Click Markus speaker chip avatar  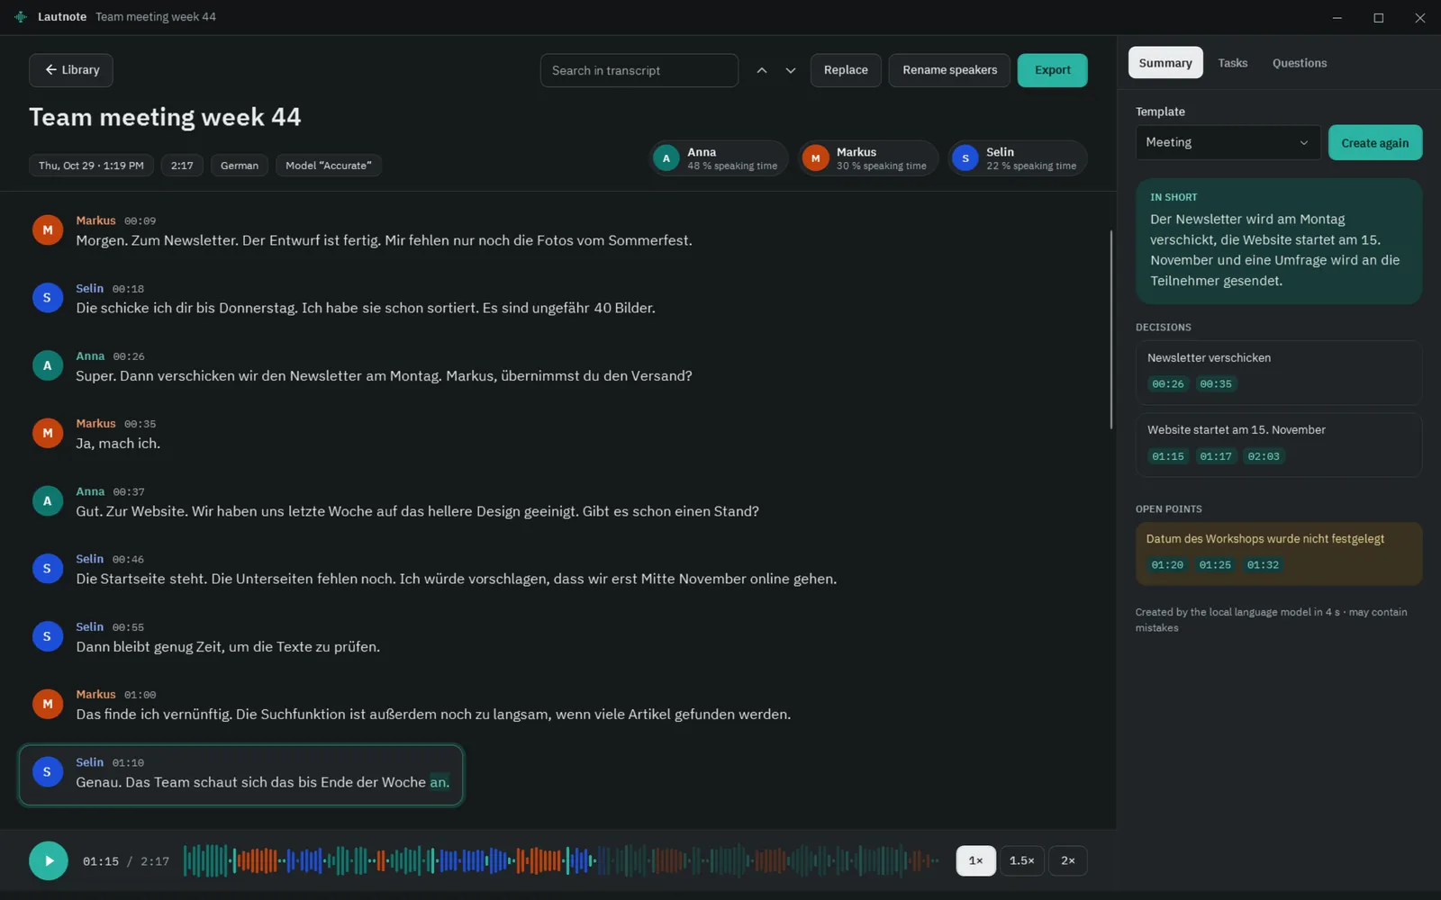(x=816, y=158)
